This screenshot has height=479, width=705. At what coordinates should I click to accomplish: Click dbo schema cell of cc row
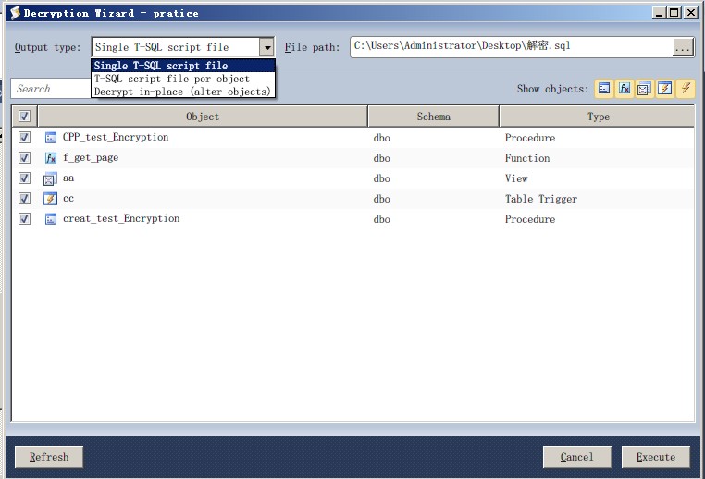click(381, 199)
